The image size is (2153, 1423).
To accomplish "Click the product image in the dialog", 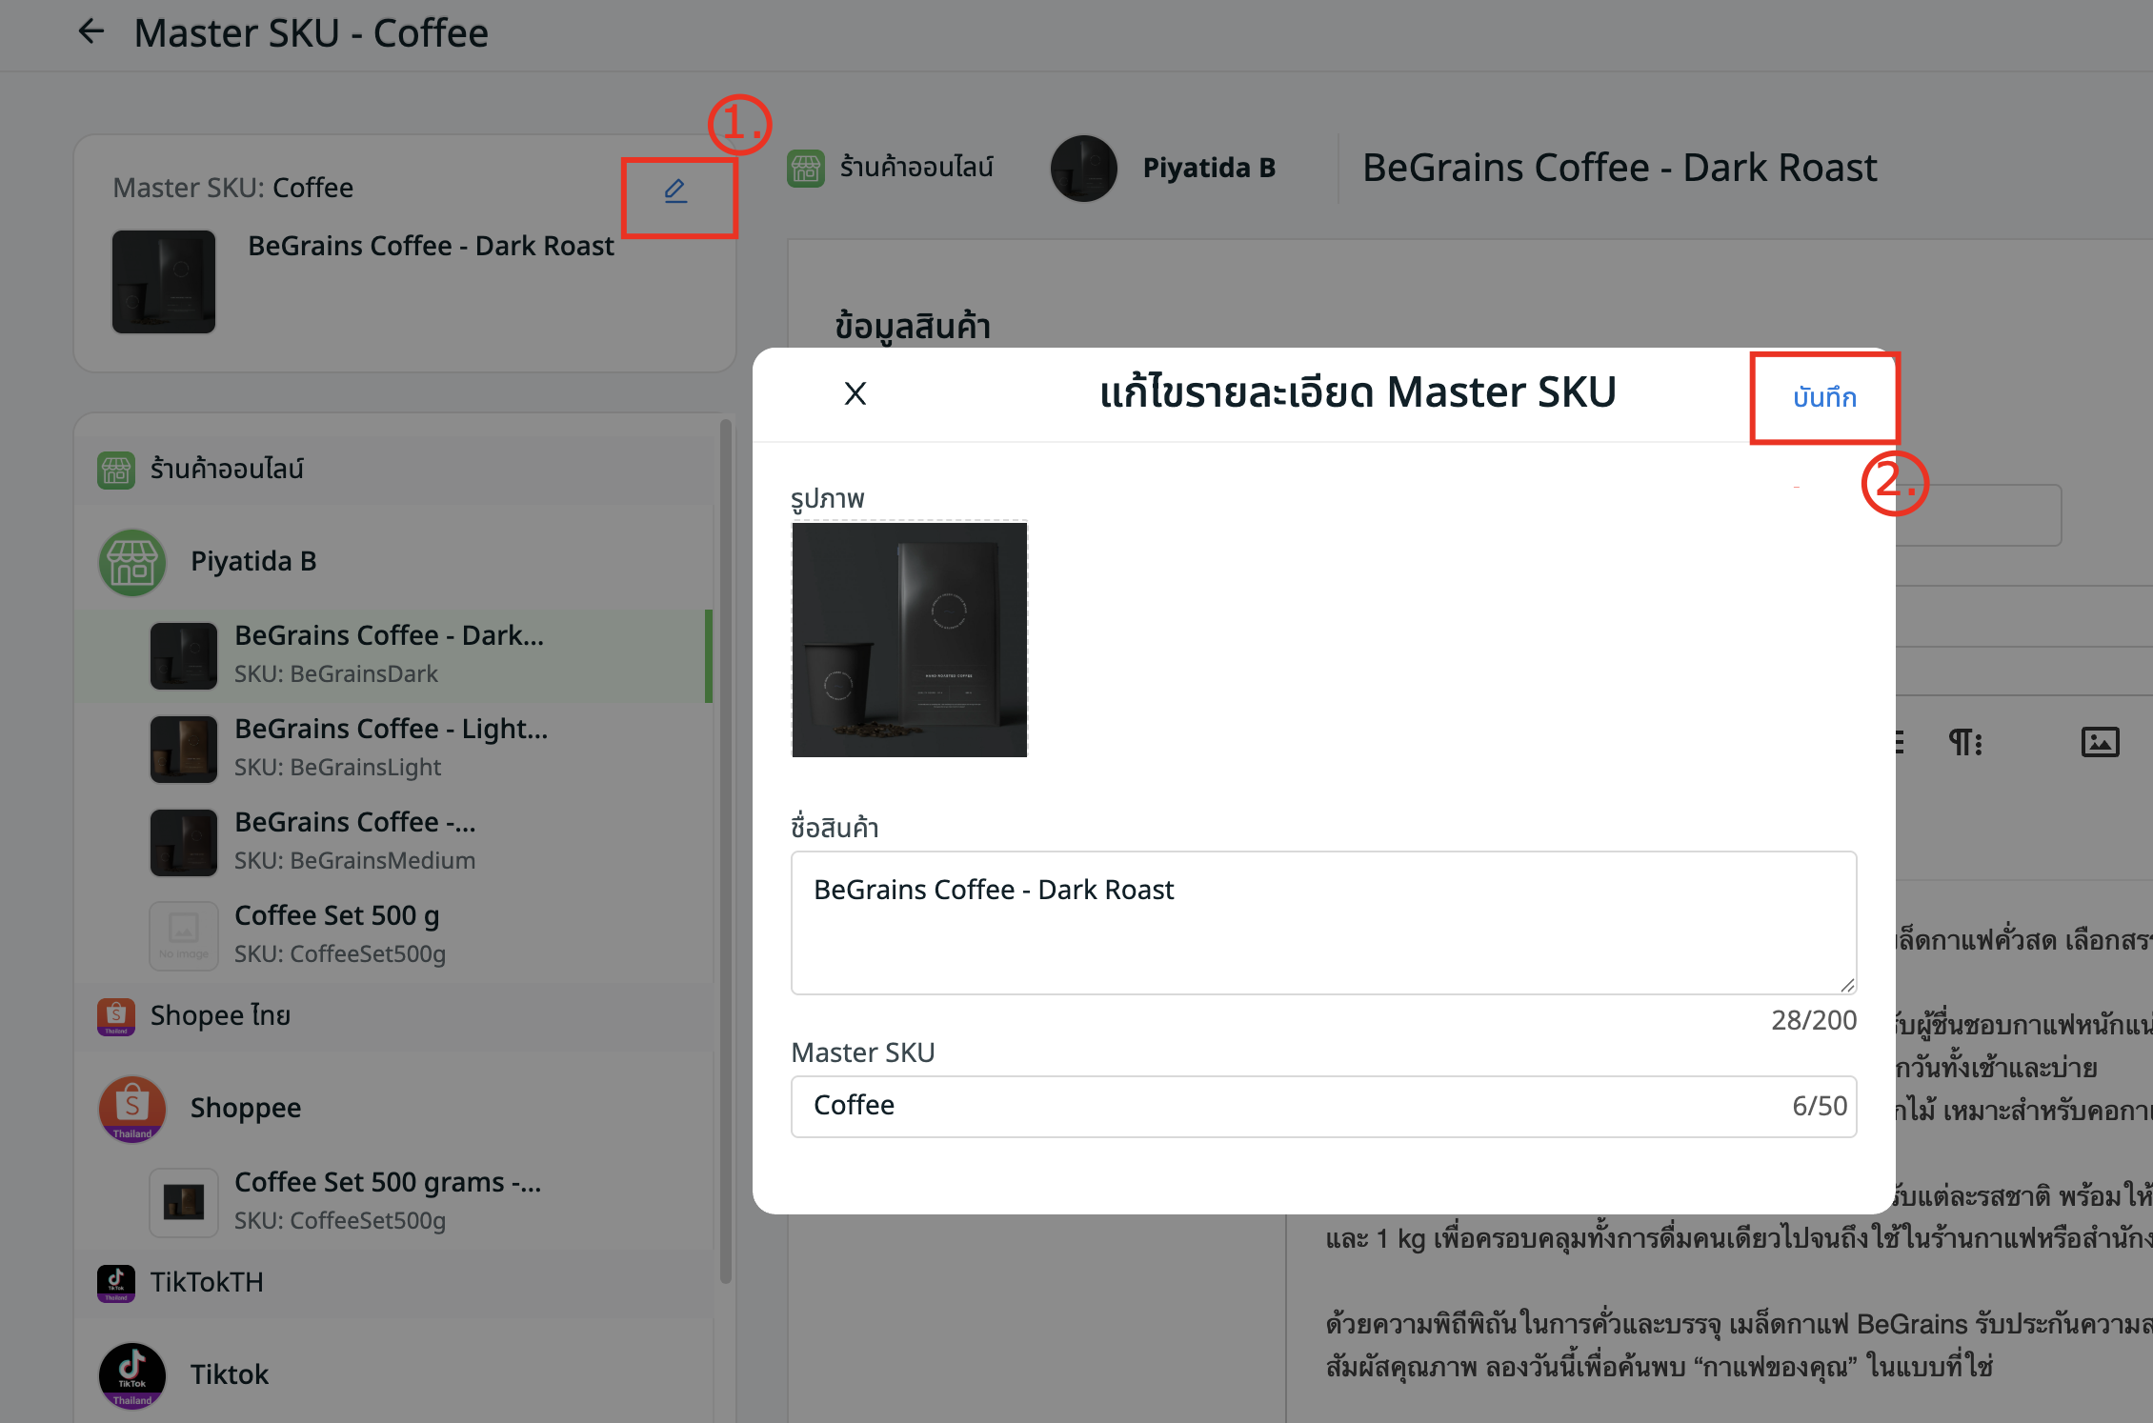I will coord(909,639).
